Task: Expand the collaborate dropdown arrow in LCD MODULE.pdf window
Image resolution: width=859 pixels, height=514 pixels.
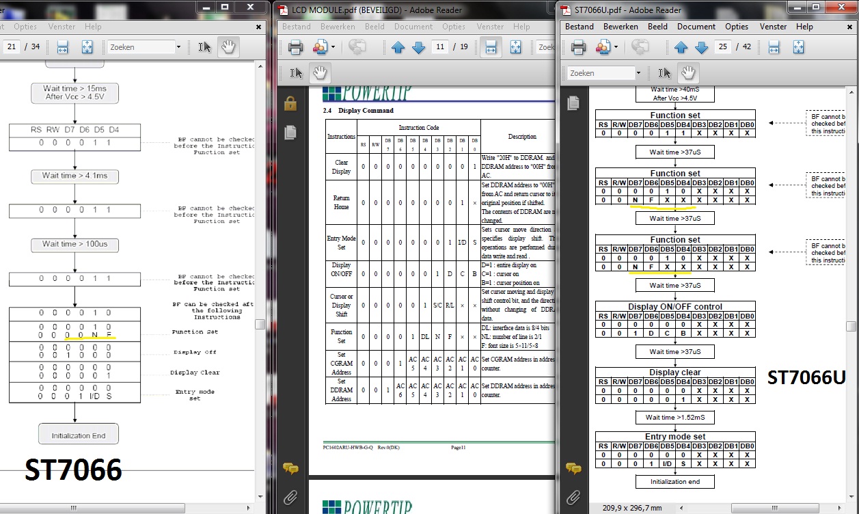Action: tap(332, 47)
